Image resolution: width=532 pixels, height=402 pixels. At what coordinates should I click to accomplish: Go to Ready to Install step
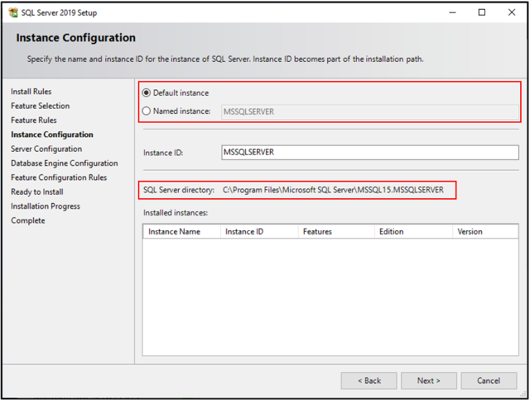pyautogui.click(x=37, y=192)
